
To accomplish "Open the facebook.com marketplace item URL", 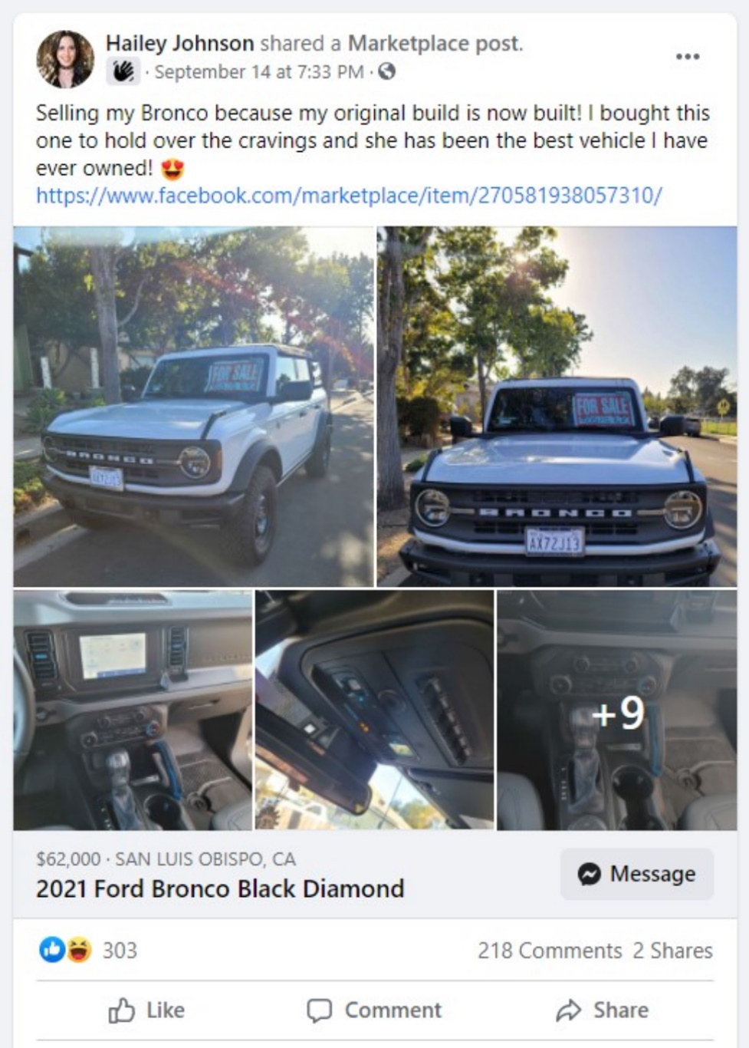I will click(x=349, y=196).
